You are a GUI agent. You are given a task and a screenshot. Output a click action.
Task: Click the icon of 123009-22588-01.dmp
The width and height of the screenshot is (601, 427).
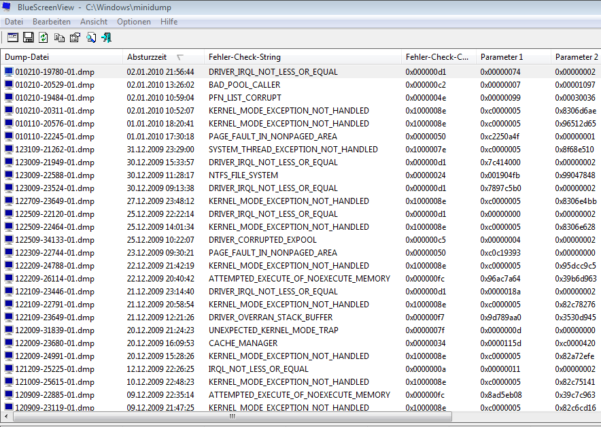click(9, 175)
